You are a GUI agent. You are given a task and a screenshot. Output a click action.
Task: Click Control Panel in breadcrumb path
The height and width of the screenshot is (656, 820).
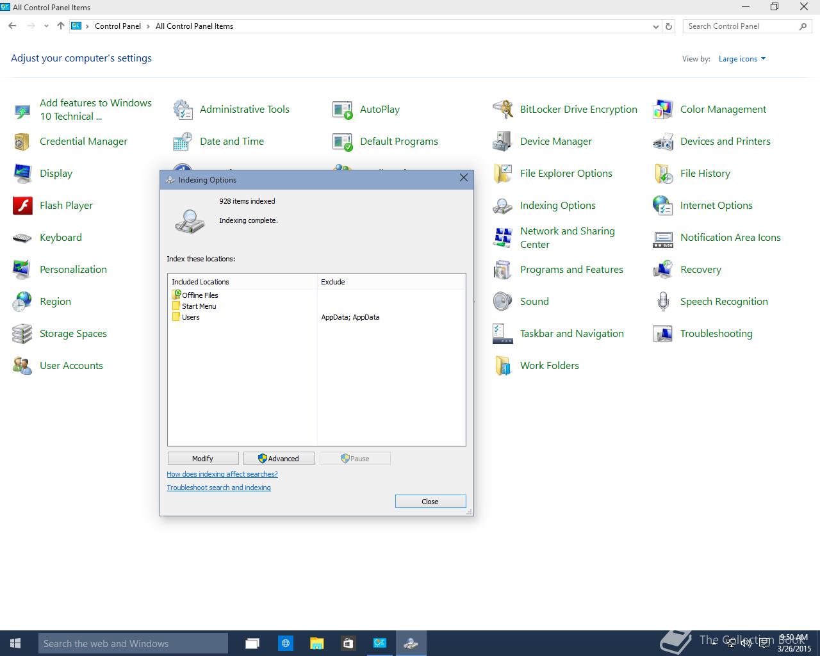tap(118, 26)
